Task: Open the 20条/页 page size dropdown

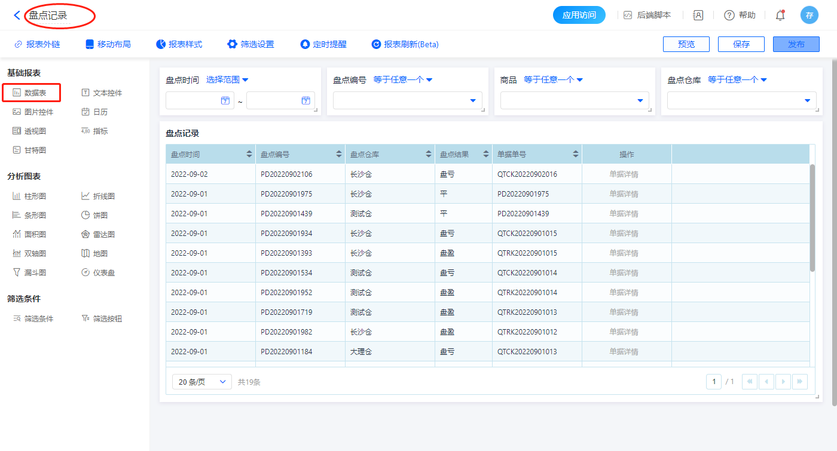Action: (201, 382)
